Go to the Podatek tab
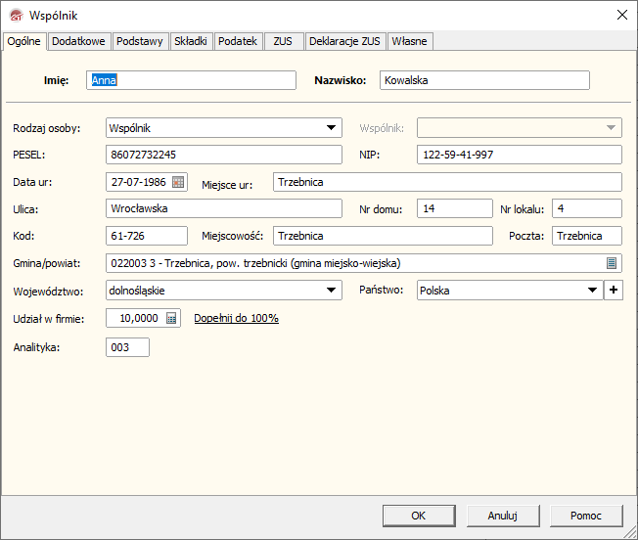Image resolution: width=638 pixels, height=540 pixels. [x=238, y=41]
